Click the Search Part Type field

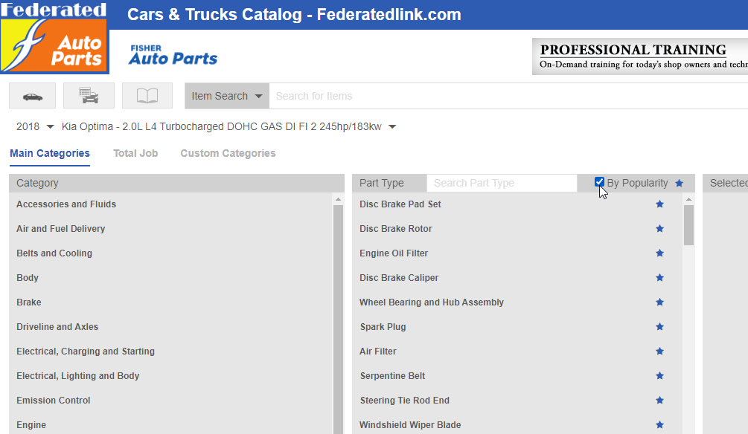pyautogui.click(x=502, y=184)
